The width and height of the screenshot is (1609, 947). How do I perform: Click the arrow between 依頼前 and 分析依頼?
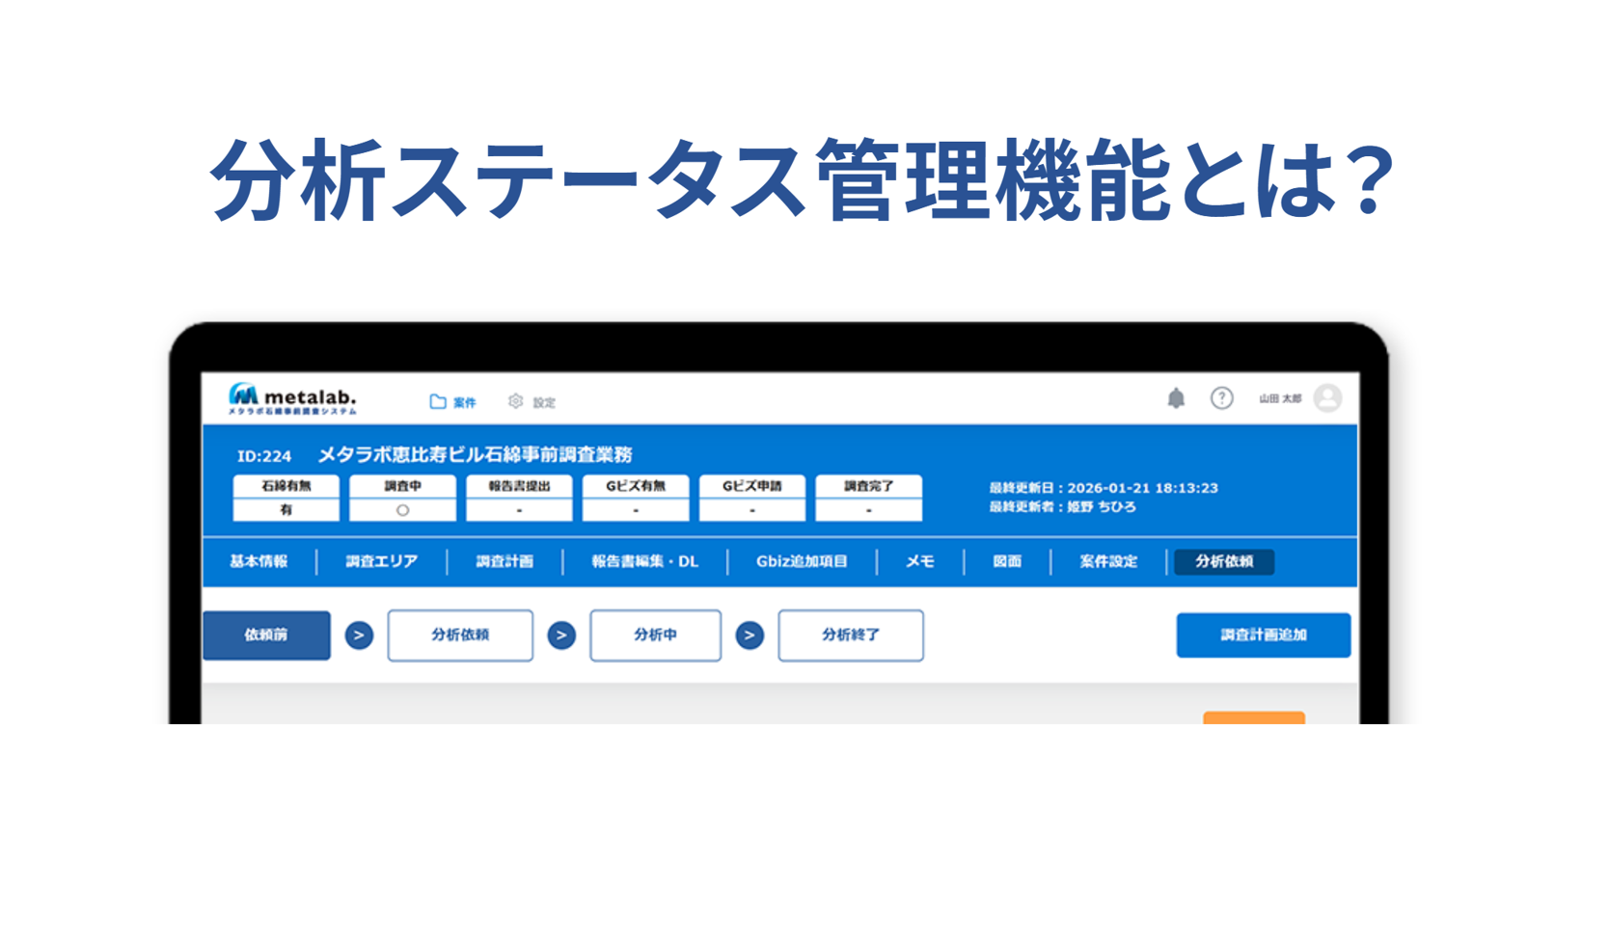[359, 636]
